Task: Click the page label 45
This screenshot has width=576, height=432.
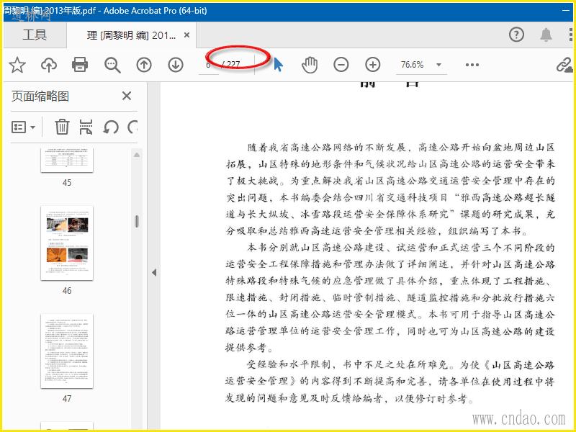Action: coord(67,183)
